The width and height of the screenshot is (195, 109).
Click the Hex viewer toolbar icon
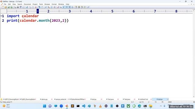tap(61, 7)
